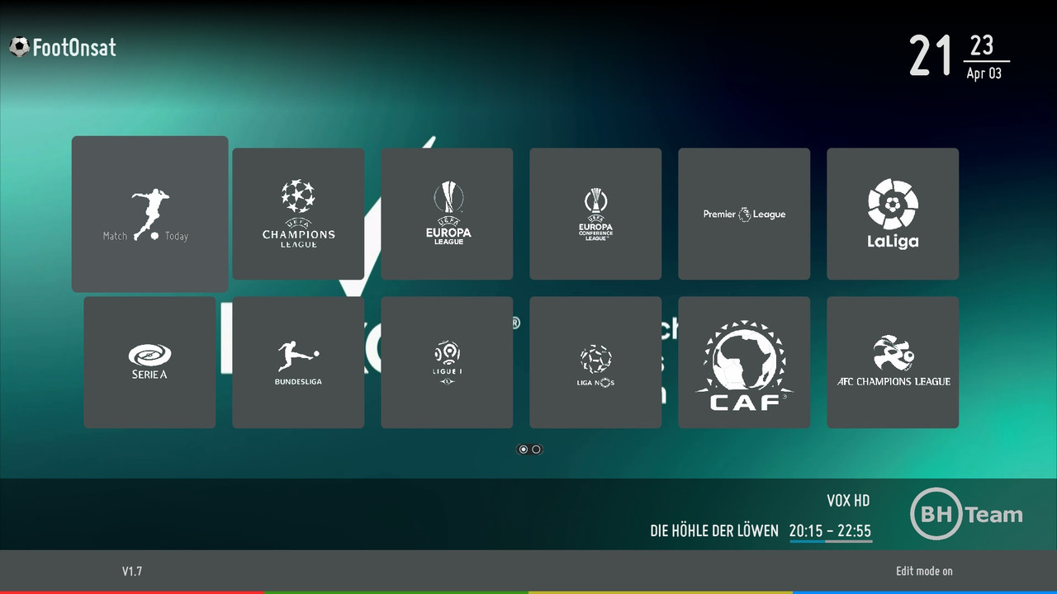Screen dimensions: 1057x594
Task: Open the Premier League tile
Action: 744,214
